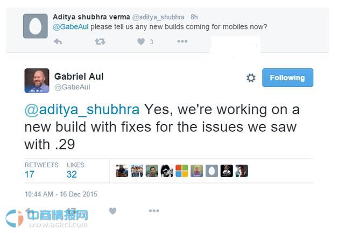Click the first liker avatar in the row
359x233 pixels.
(x=122, y=171)
